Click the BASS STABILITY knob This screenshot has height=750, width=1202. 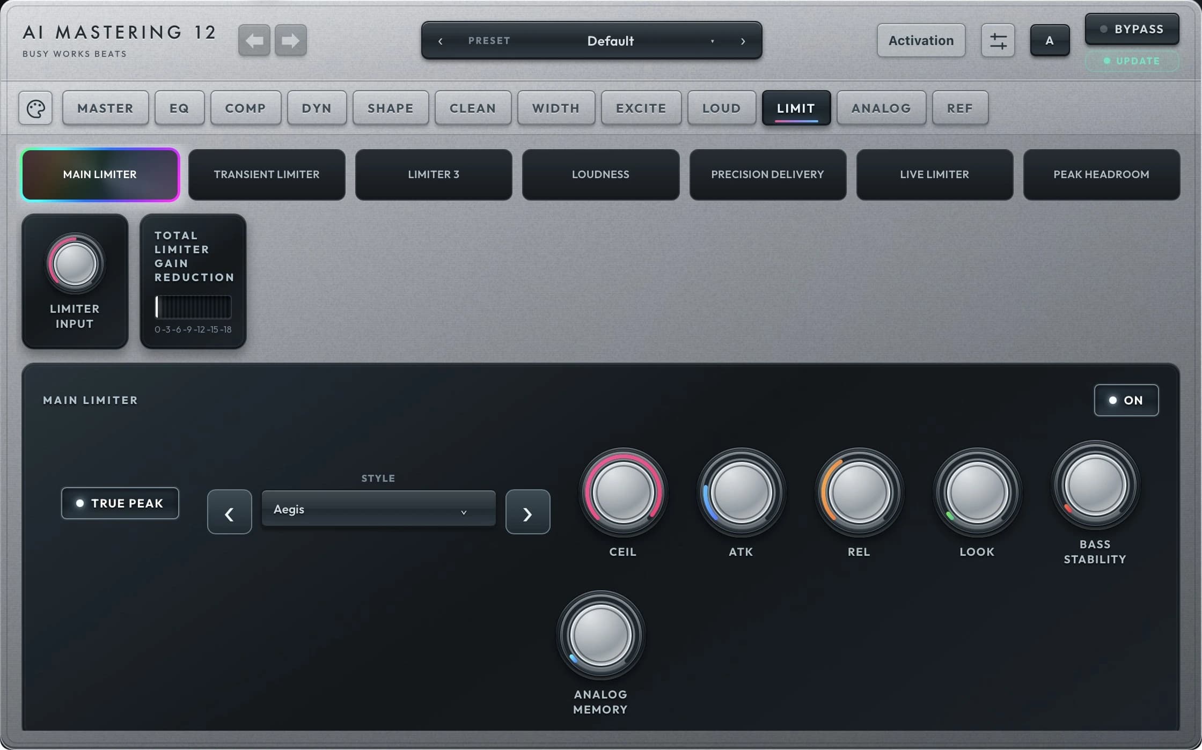1095,485
